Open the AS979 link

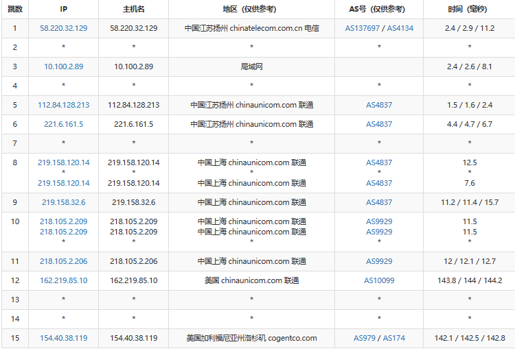tap(364, 338)
